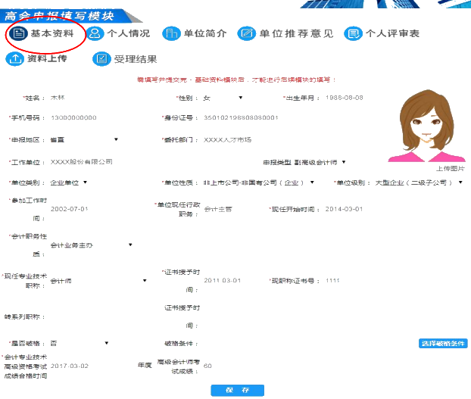471x399 pixels.
Task: Click the 单位简介 building icon
Action: click(x=172, y=33)
